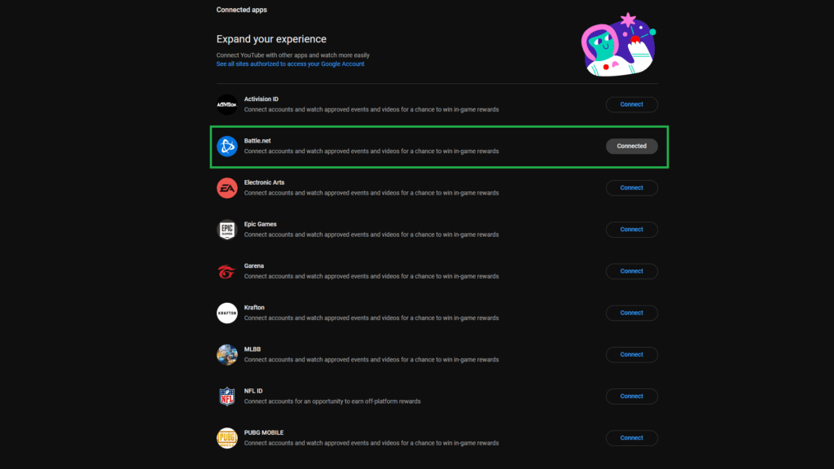
Task: Connect your Epic Games account
Action: [631, 229]
